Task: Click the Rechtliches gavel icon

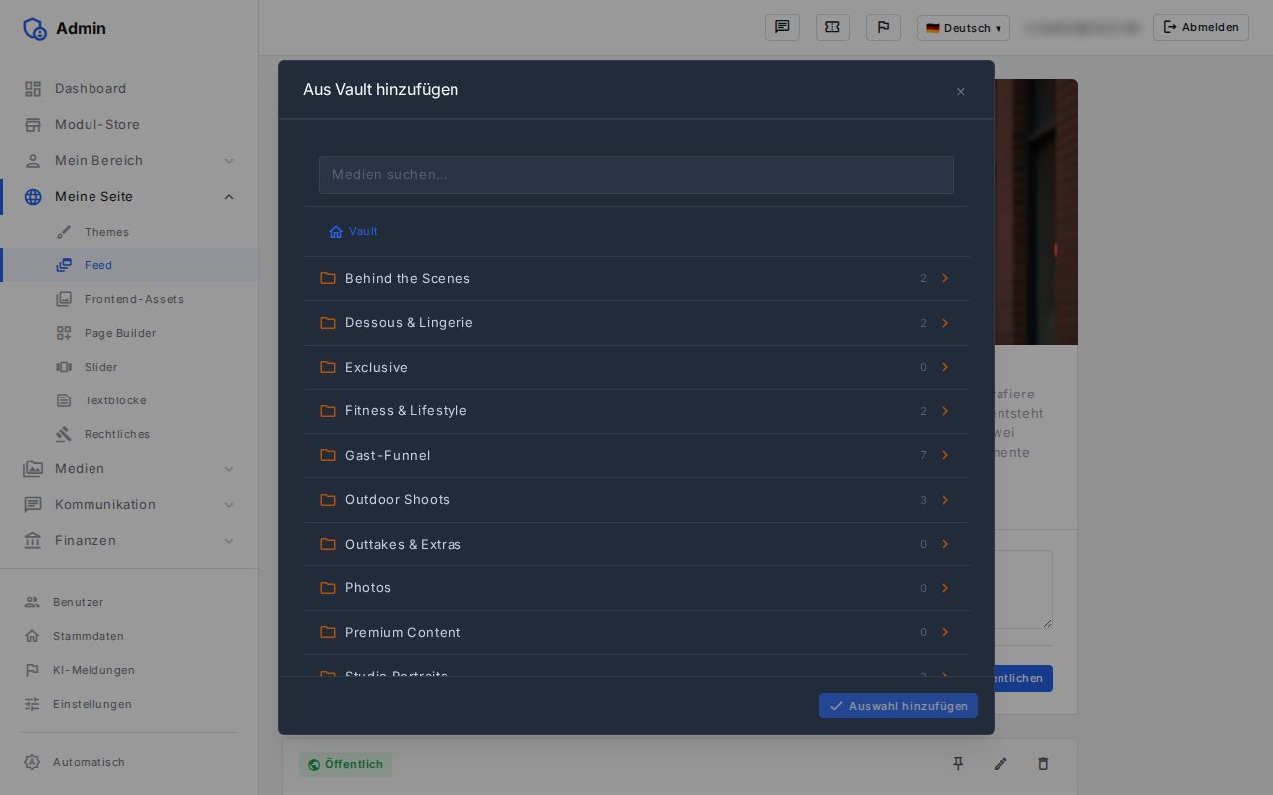Action: click(x=64, y=434)
